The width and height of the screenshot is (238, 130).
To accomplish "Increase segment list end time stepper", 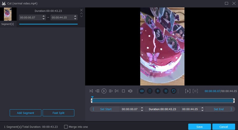I will [75, 16].
